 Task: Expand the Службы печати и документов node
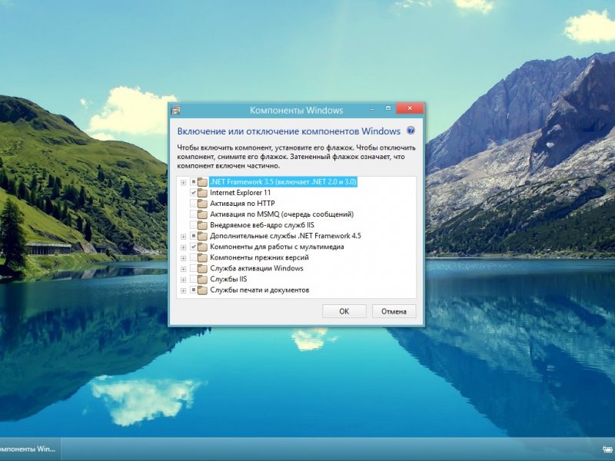[x=183, y=290]
